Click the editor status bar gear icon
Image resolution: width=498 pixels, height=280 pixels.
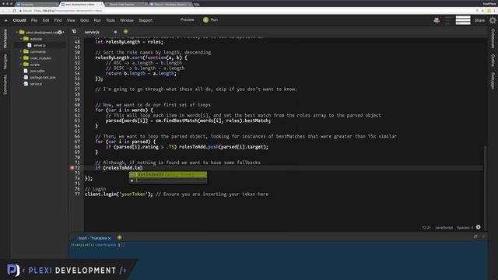479,227
